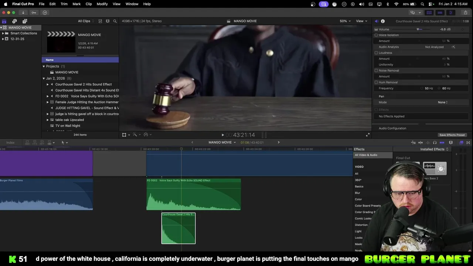Open the Background Tasks checkmark icon

[45, 13]
